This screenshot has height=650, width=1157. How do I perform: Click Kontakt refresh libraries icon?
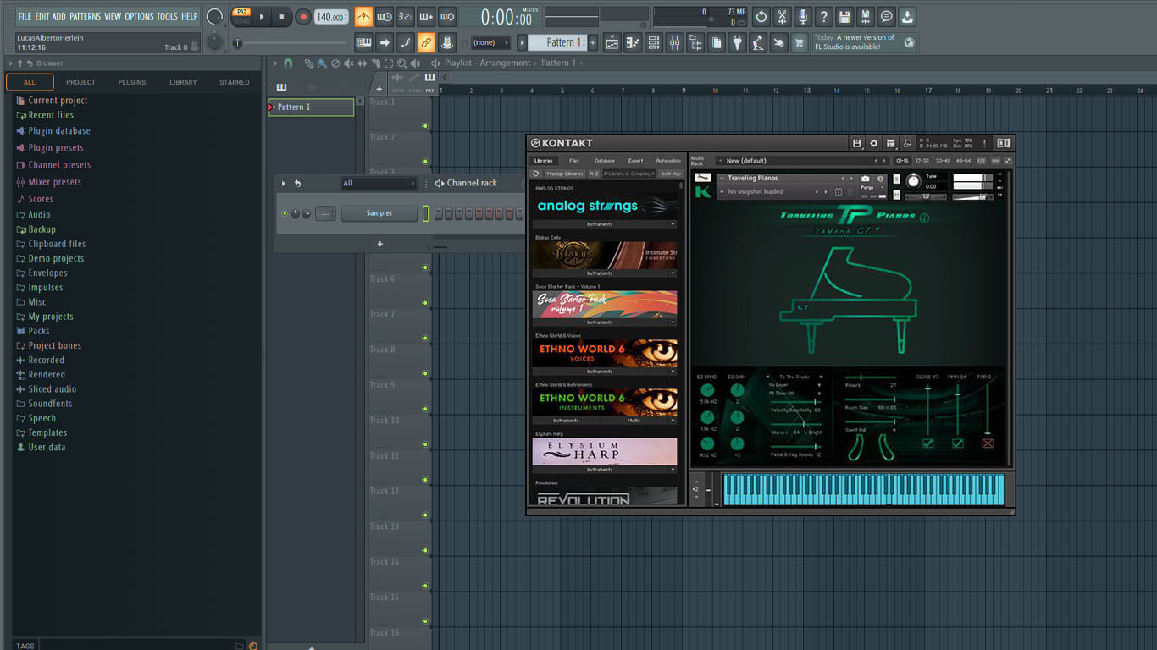[535, 174]
